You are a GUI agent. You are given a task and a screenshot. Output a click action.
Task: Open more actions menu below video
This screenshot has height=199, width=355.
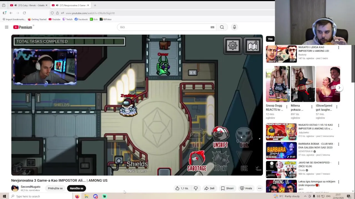point(260,188)
